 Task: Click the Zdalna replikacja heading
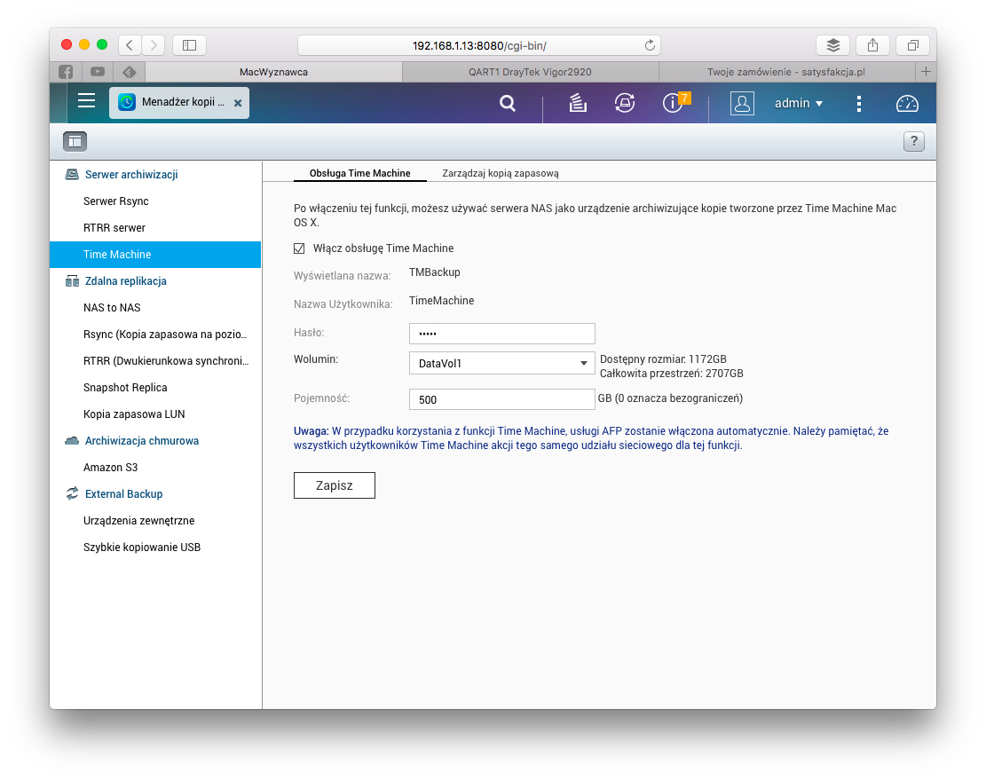pyautogui.click(x=126, y=281)
